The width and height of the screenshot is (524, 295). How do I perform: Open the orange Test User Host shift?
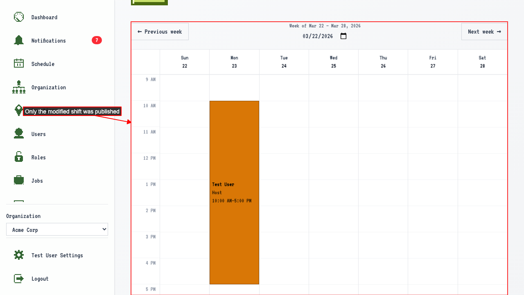point(234,193)
